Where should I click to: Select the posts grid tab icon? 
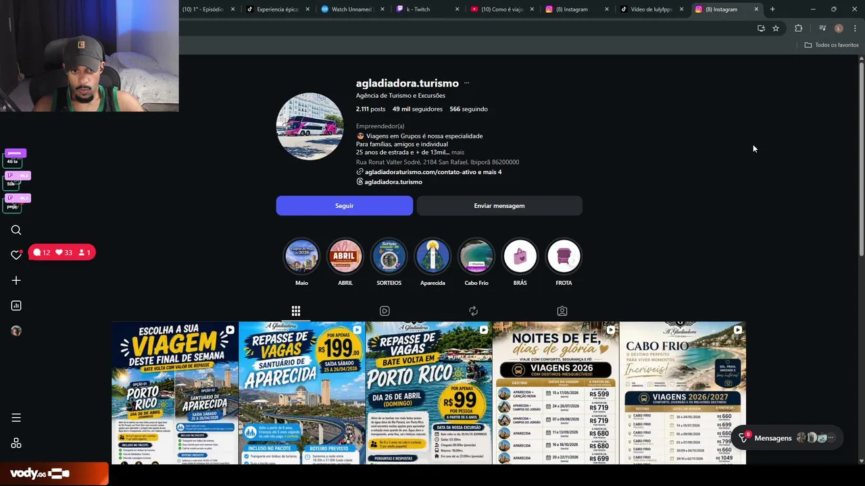pyautogui.click(x=296, y=310)
